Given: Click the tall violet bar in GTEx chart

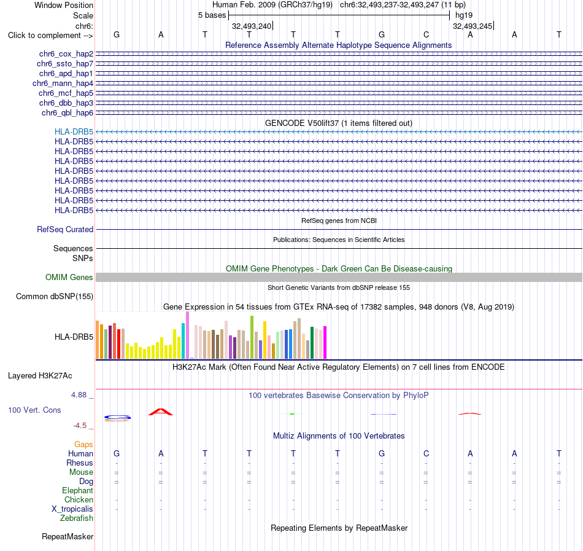Looking at the screenshot, I should 187,335.
